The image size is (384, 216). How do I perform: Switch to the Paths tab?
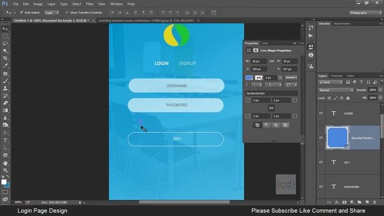350,76
